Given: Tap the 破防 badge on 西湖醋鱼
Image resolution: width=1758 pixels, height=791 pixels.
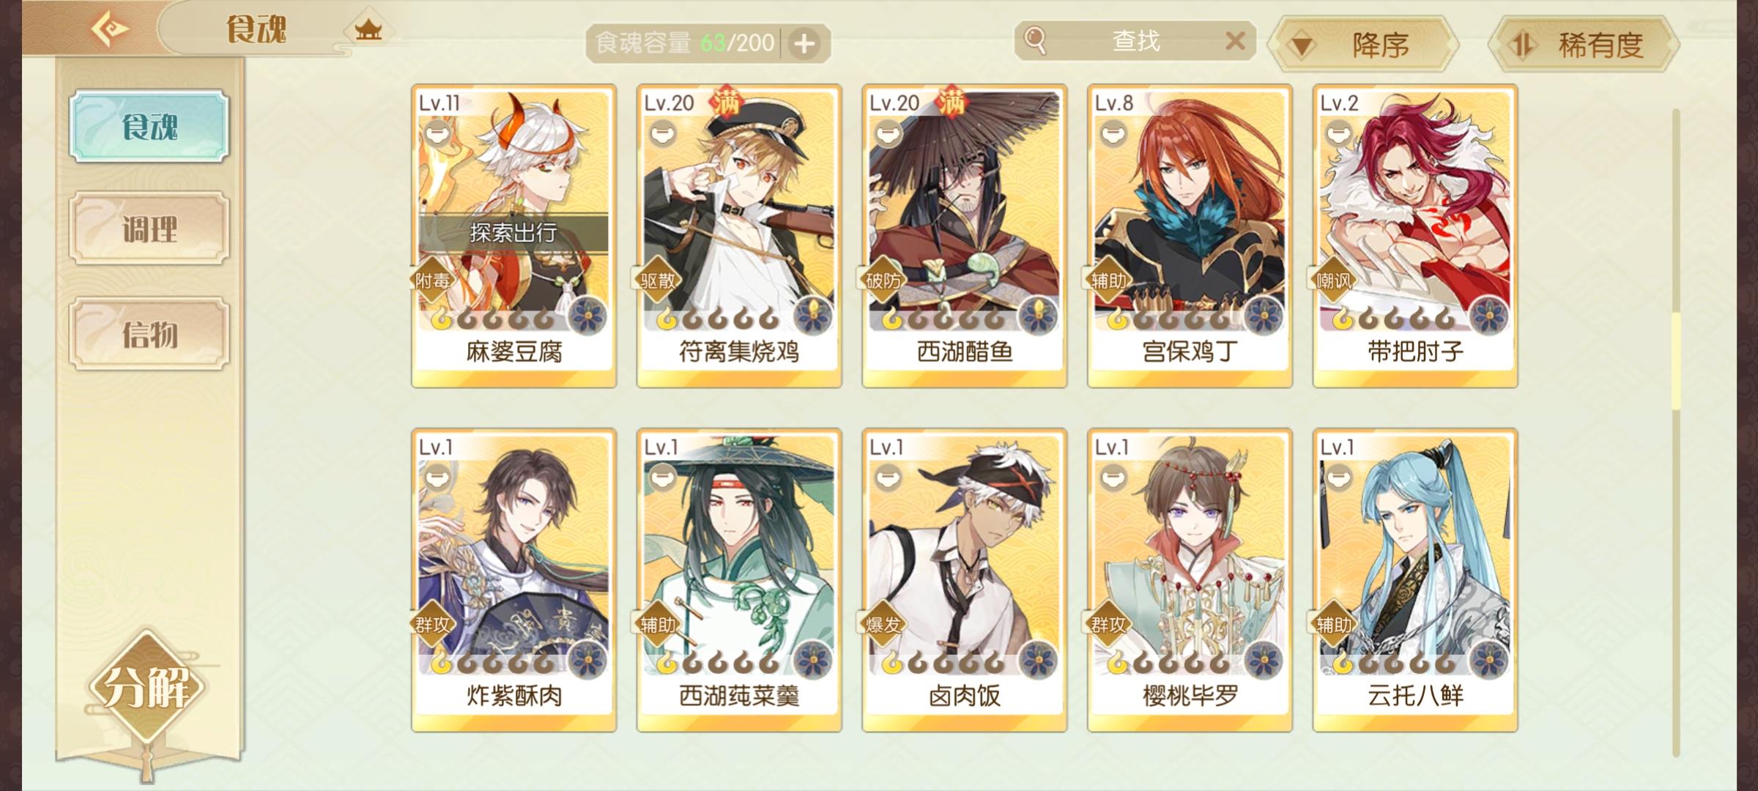Looking at the screenshot, I should click(x=882, y=281).
